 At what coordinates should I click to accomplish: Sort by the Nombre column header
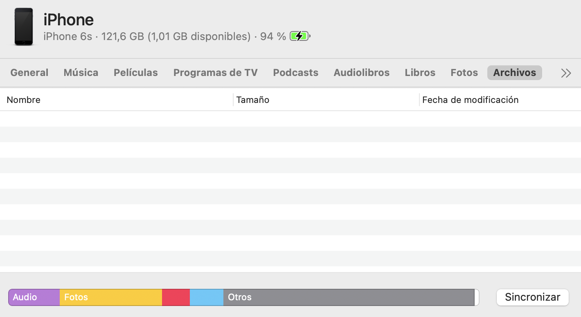click(24, 100)
